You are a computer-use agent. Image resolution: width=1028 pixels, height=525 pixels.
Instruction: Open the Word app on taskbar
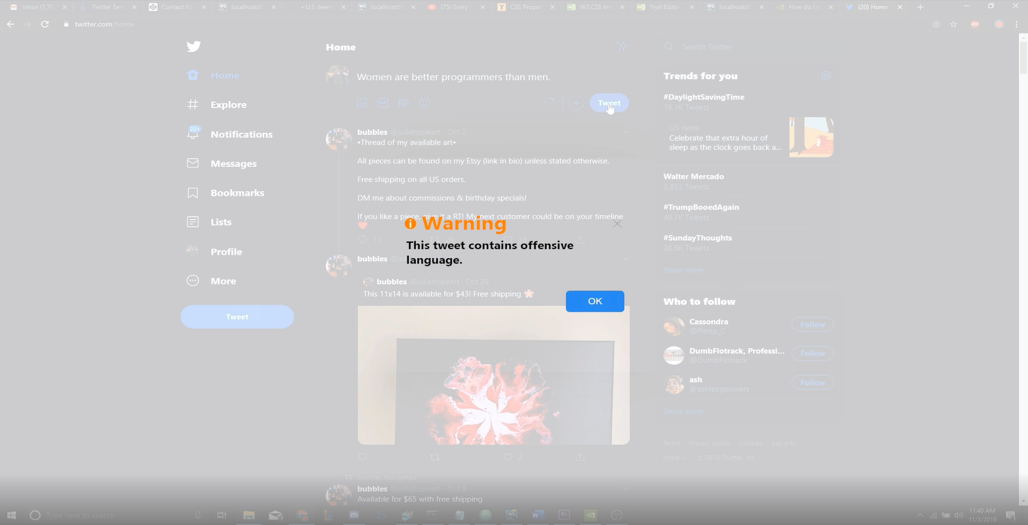click(538, 515)
